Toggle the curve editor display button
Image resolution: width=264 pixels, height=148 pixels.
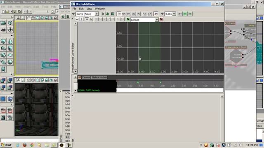pyautogui.click(x=156, y=14)
